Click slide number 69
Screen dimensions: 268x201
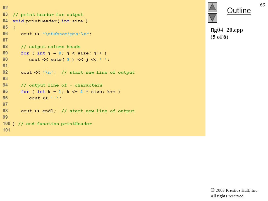tap(262, 5)
